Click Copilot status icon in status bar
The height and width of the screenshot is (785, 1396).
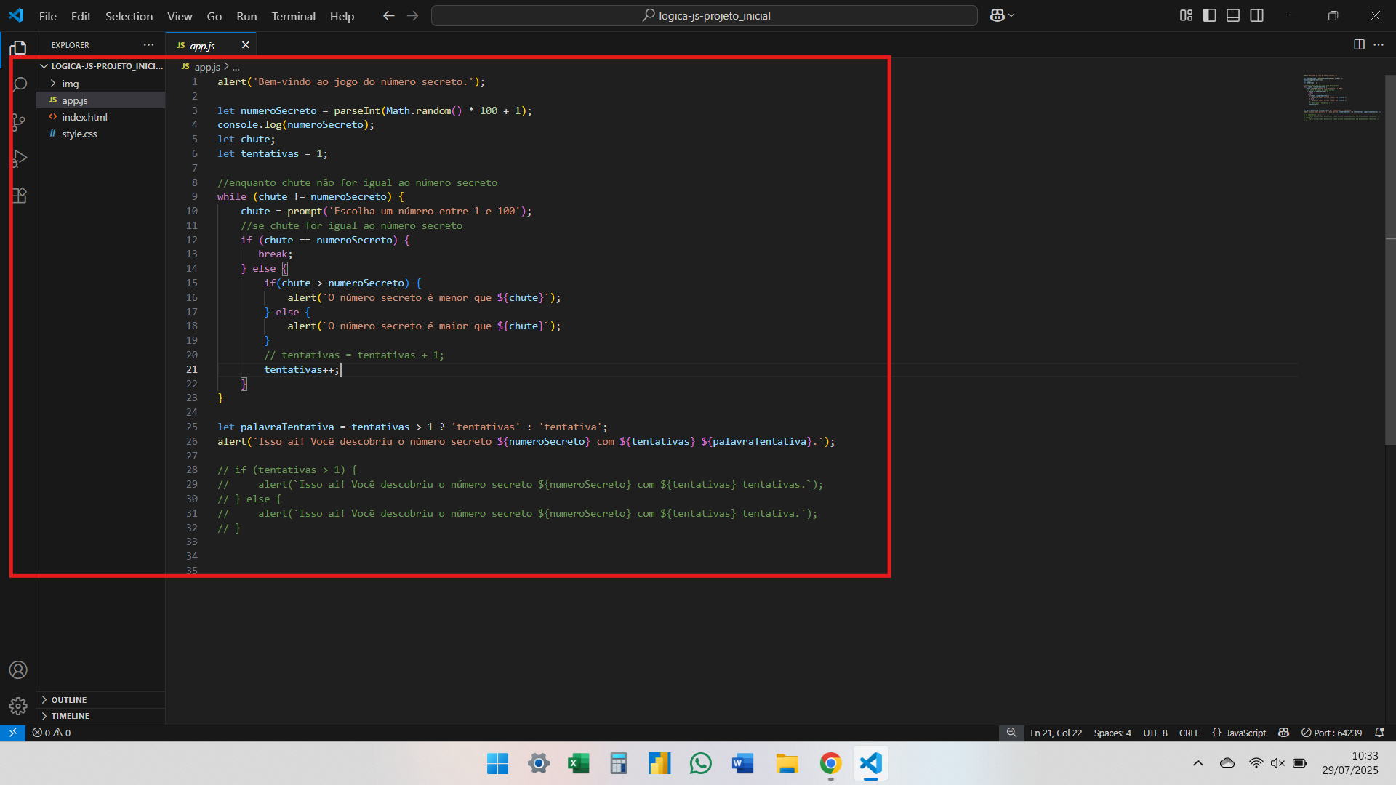[1284, 733]
